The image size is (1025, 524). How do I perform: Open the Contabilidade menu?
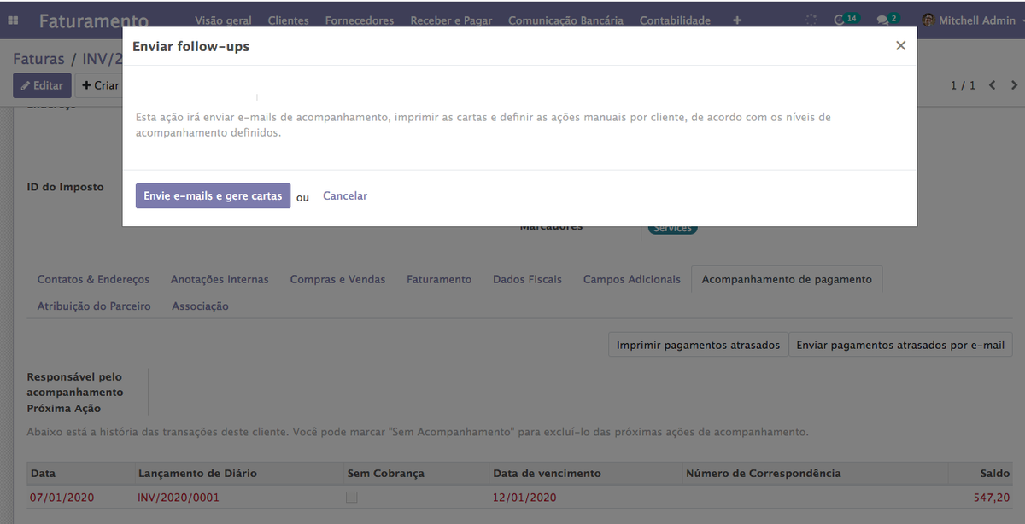click(675, 20)
